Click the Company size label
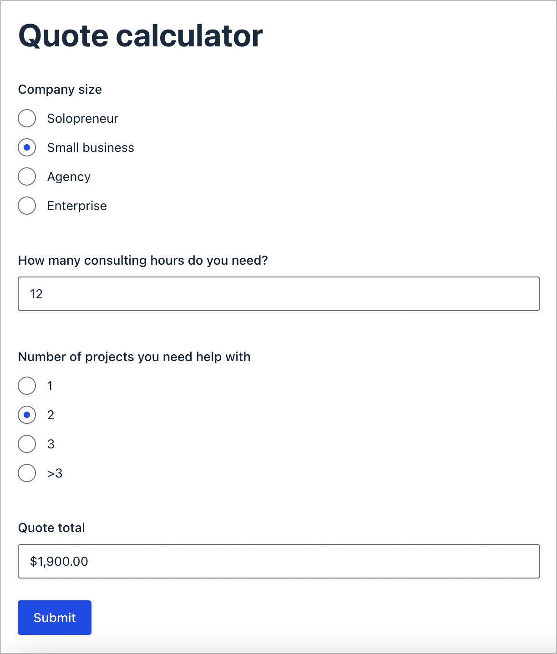Viewport: 557px width, 654px height. coord(60,89)
